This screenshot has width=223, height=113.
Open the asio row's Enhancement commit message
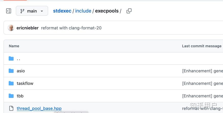202,71
